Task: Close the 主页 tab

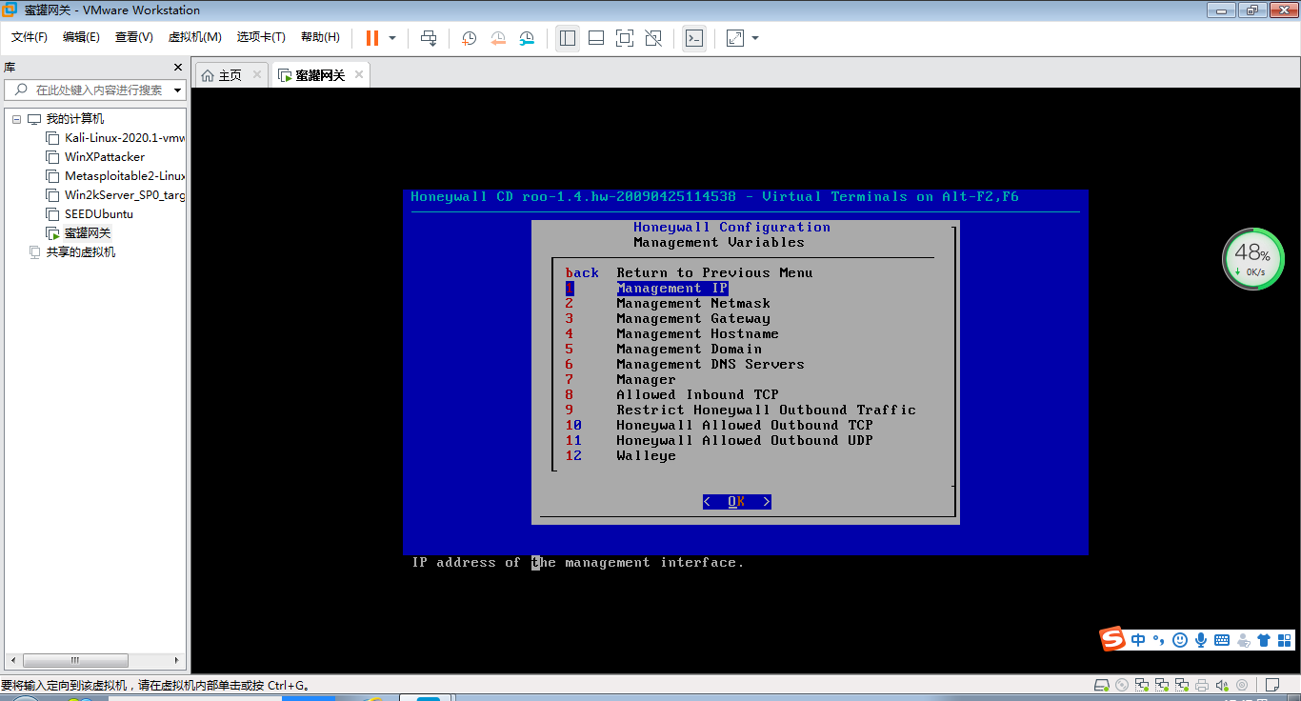Action: click(256, 74)
